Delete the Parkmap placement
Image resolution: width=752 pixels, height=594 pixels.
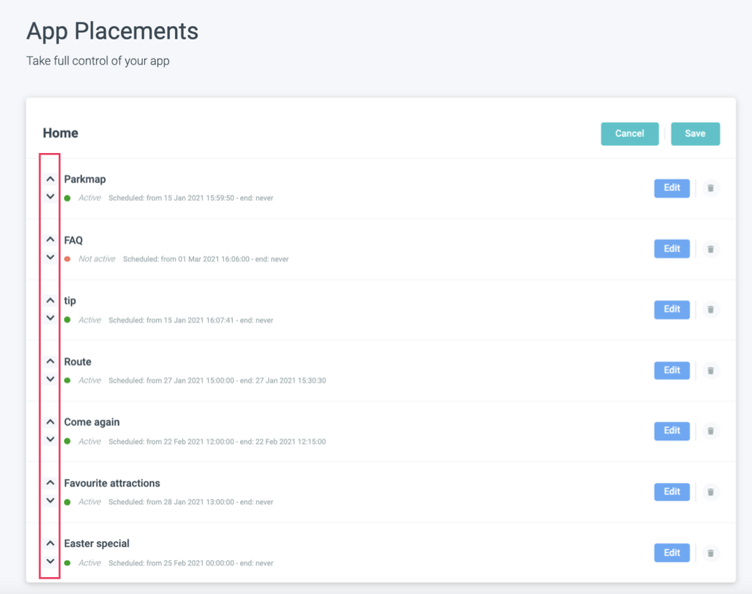click(711, 188)
